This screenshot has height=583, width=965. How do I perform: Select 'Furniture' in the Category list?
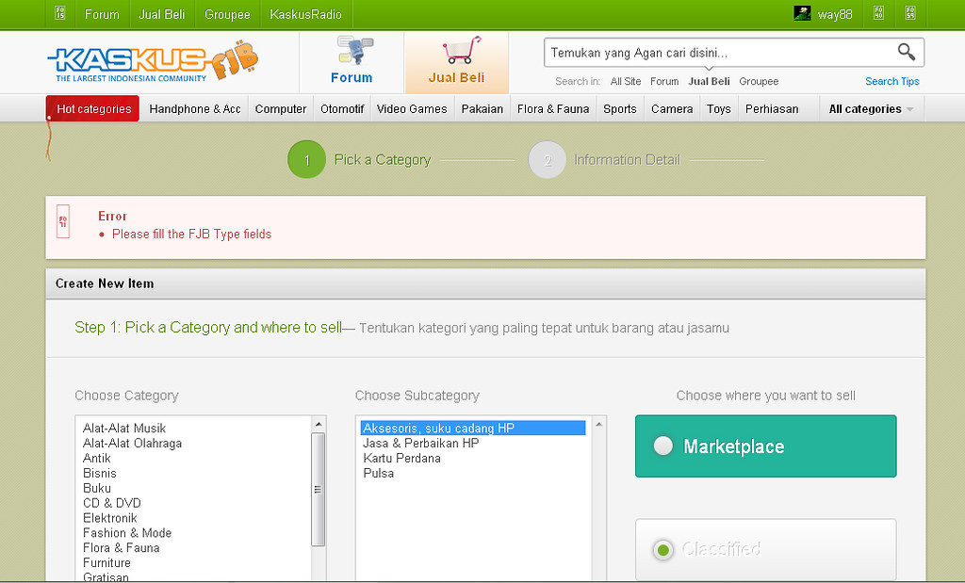106,562
